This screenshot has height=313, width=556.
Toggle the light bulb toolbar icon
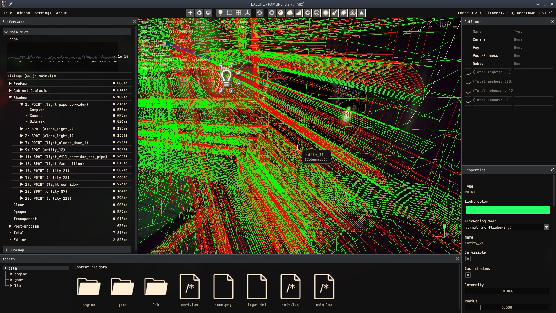pyautogui.click(x=220, y=13)
